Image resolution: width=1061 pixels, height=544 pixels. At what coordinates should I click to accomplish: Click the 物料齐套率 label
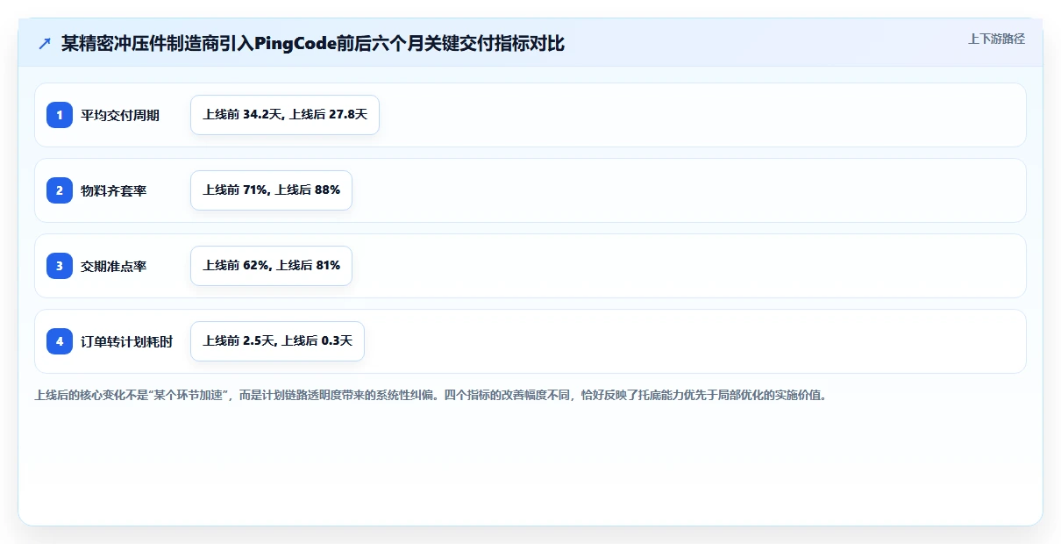(x=114, y=190)
